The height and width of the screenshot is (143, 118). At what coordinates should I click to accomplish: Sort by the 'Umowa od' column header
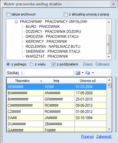91,81
